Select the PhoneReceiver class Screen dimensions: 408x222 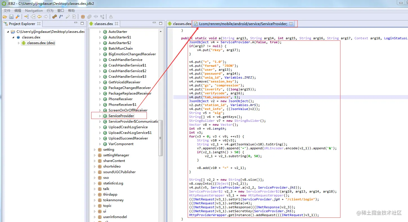[x=120, y=99]
